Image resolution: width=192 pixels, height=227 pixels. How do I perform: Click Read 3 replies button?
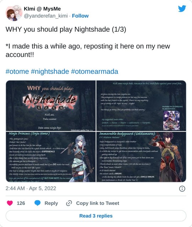[96, 216]
